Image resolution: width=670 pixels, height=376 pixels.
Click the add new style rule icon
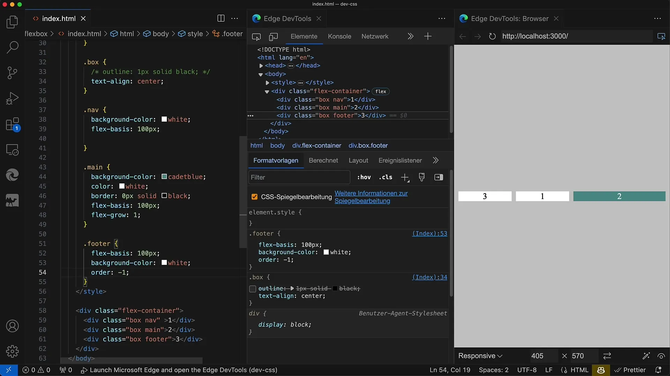pos(404,177)
